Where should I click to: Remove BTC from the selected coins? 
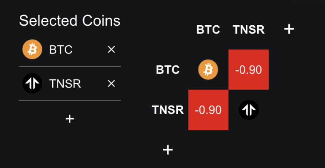111,50
